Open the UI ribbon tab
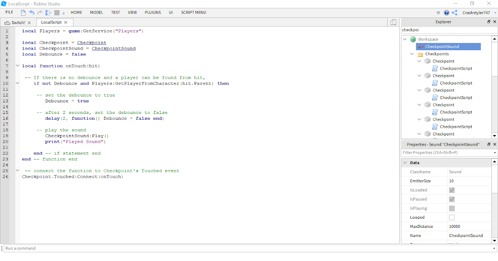The width and height of the screenshot is (498, 261). pyautogui.click(x=171, y=12)
